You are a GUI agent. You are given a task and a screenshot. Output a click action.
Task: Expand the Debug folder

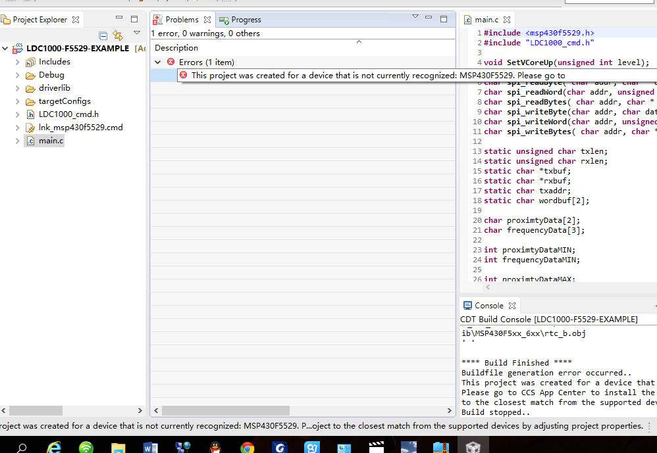(18, 76)
